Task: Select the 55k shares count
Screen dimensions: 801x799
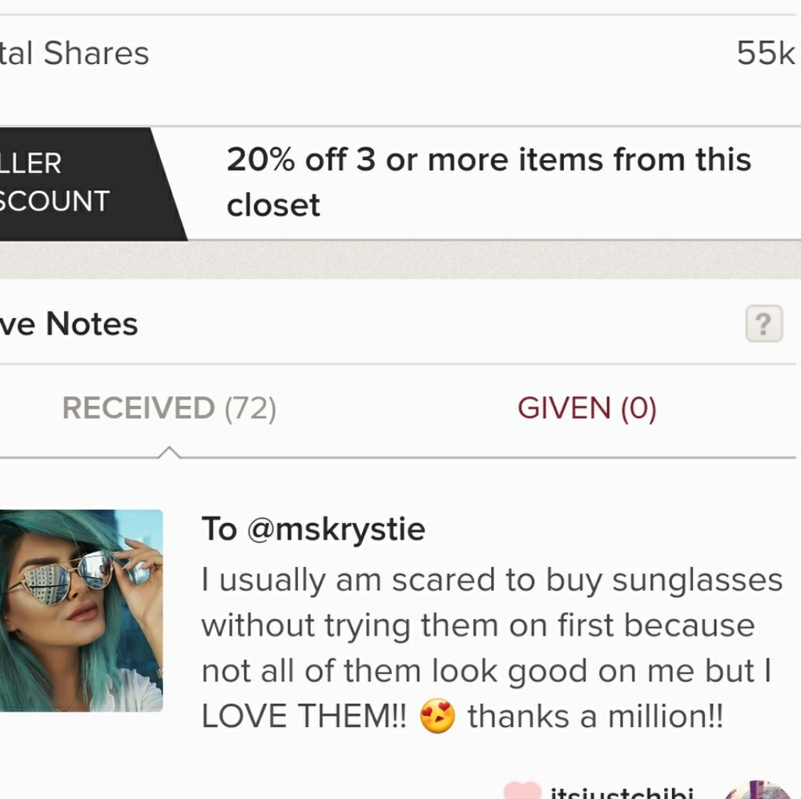Action: (x=763, y=53)
